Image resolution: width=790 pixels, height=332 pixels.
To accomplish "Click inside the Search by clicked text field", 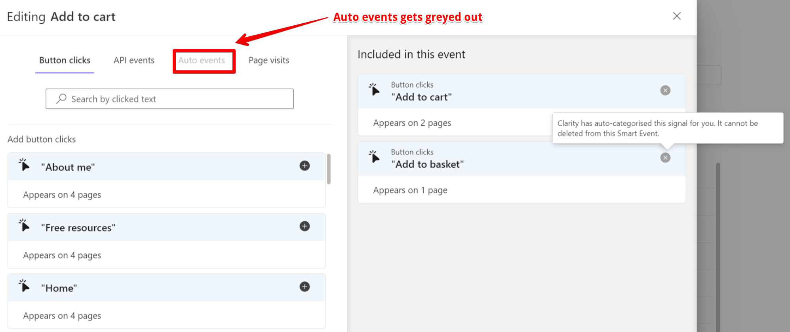I will [x=169, y=99].
